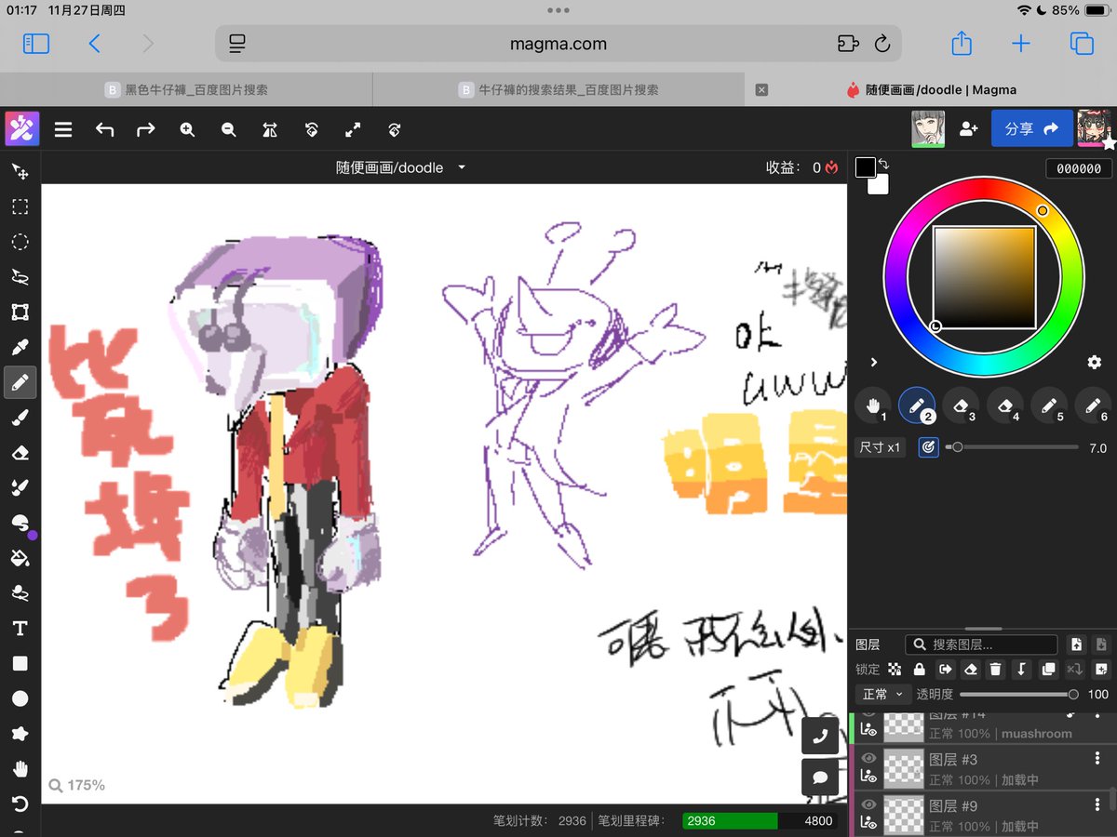
Task: Expand the color panel chevron arrow
Action: point(874,362)
